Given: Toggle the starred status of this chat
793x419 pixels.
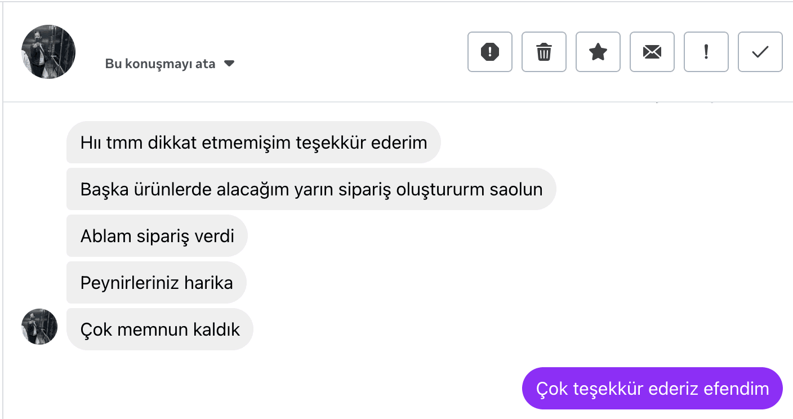Looking at the screenshot, I should point(598,52).
